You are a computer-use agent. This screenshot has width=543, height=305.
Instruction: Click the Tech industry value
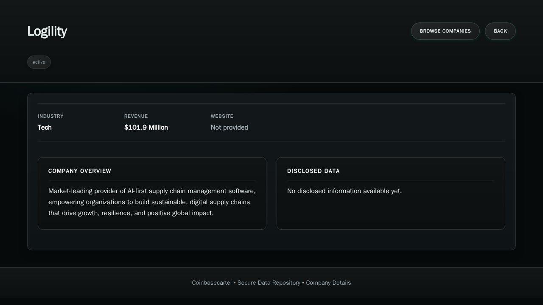coord(45,128)
